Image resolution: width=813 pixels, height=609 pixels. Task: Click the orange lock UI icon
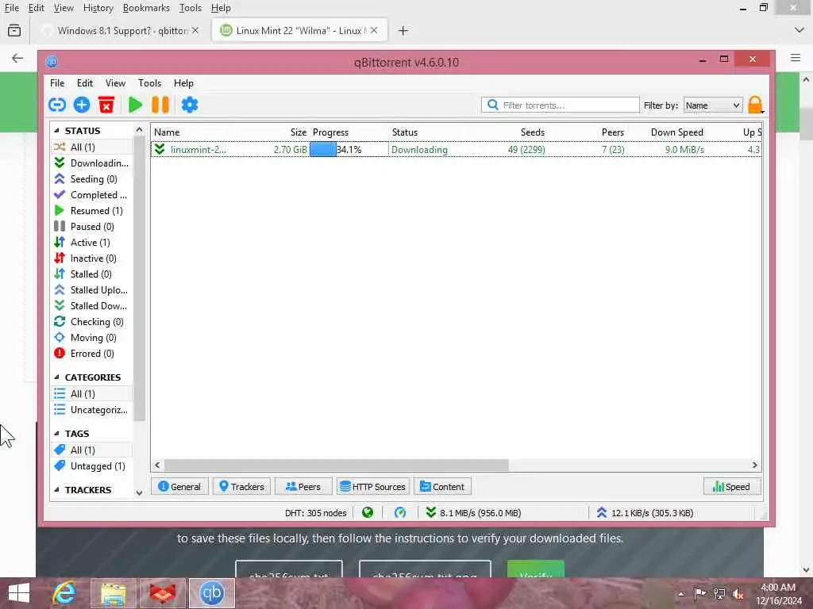coord(756,105)
